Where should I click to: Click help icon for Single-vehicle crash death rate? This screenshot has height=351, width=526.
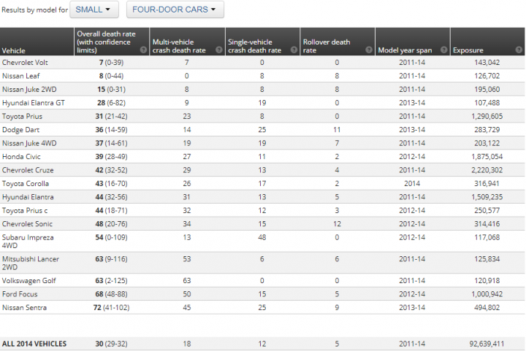[x=294, y=50]
